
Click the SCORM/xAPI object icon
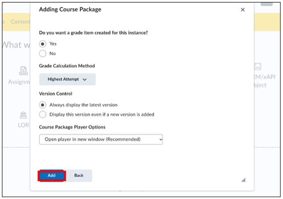click(x=258, y=66)
